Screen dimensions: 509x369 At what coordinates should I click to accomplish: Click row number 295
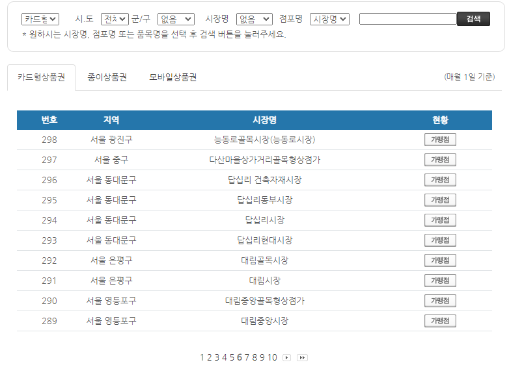[x=49, y=200]
